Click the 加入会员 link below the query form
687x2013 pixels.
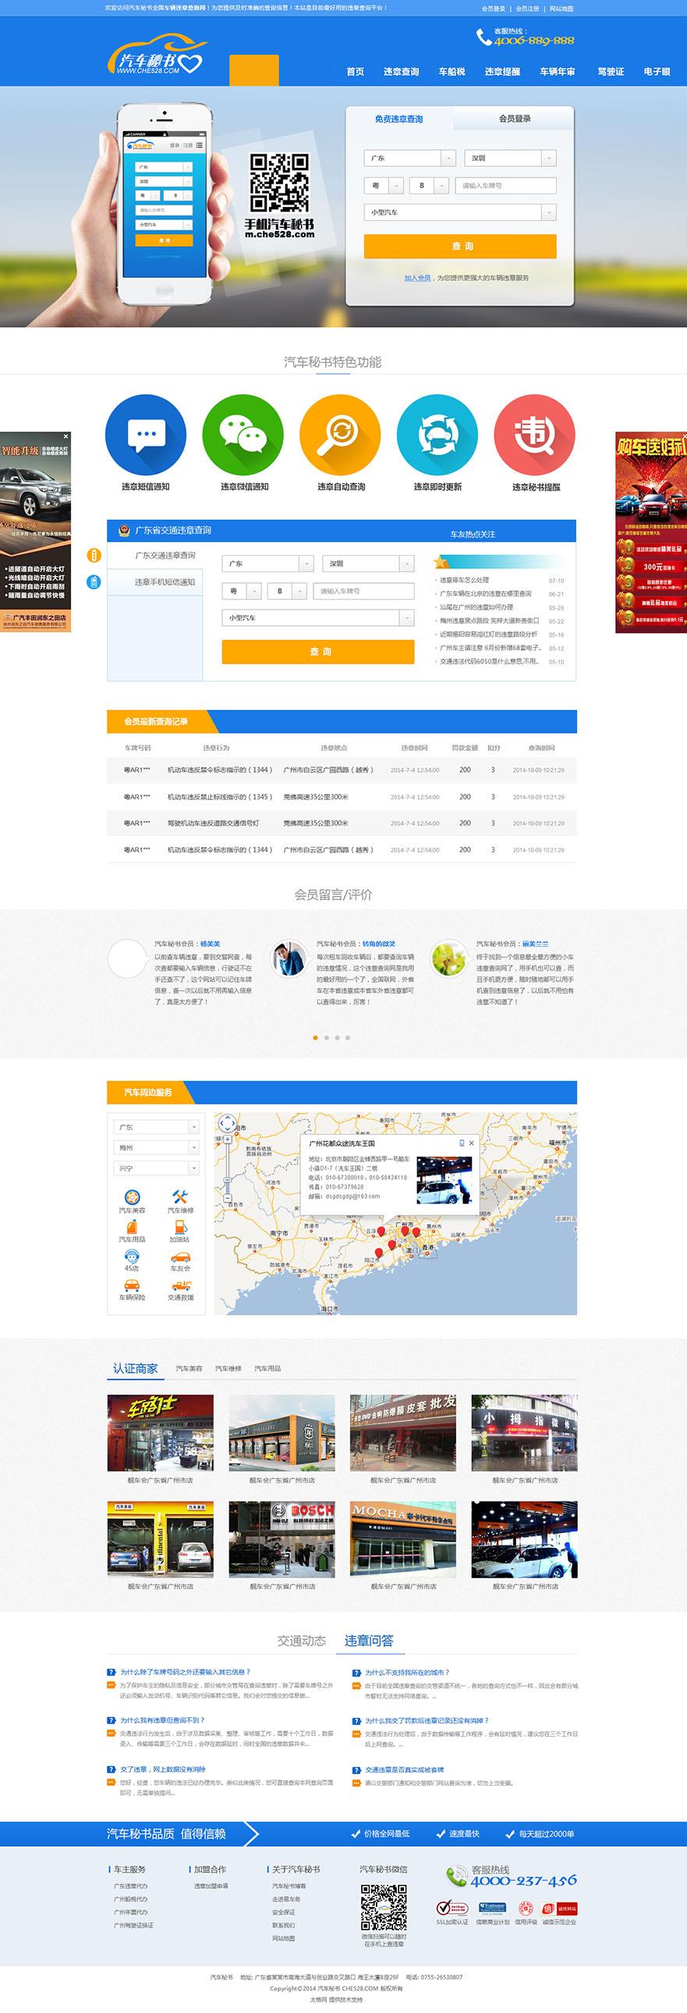point(417,277)
